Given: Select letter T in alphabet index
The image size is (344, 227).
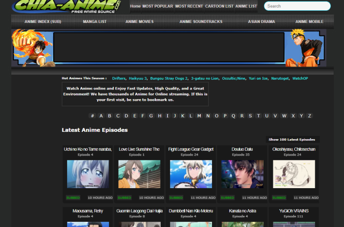Looking at the screenshot, I should 259,116.
